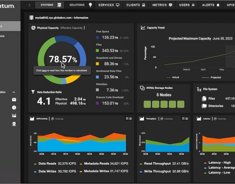Click the chart icon beside METRICS
The height and width of the screenshot is (184, 235).
click(x=170, y=5)
